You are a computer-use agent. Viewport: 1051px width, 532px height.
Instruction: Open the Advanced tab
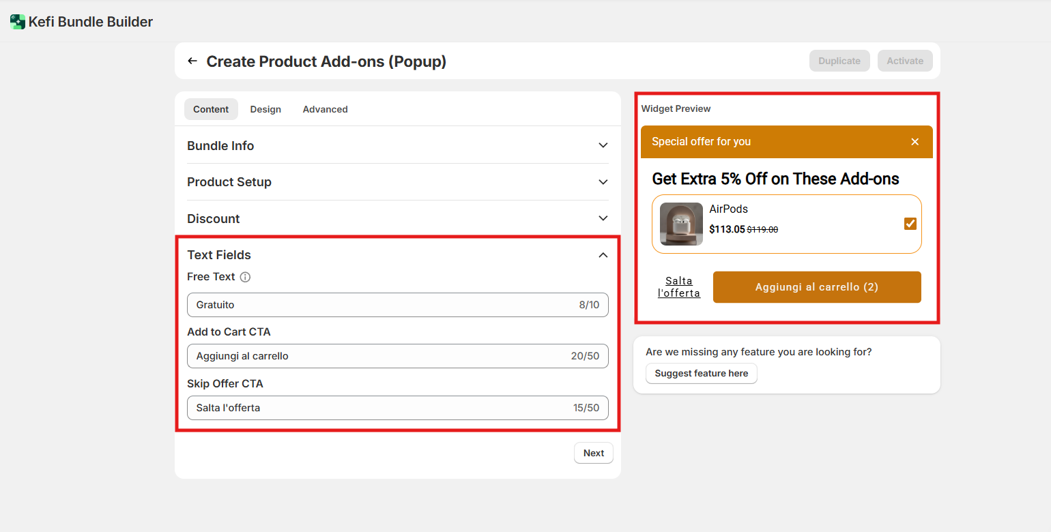click(325, 109)
